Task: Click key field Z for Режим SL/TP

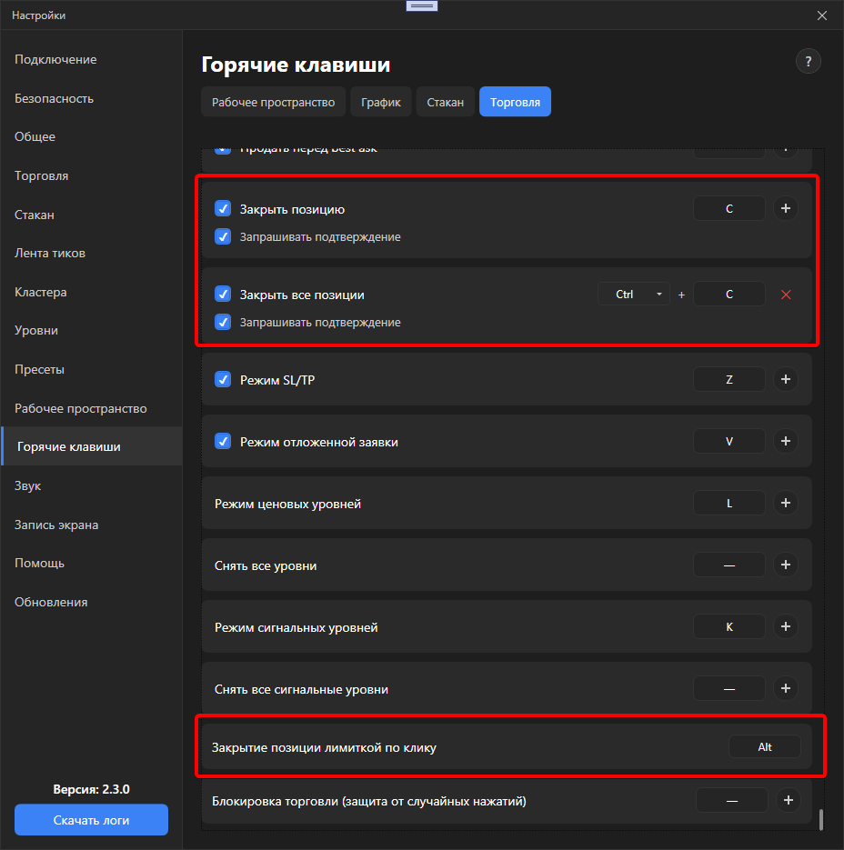Action: [x=729, y=379]
